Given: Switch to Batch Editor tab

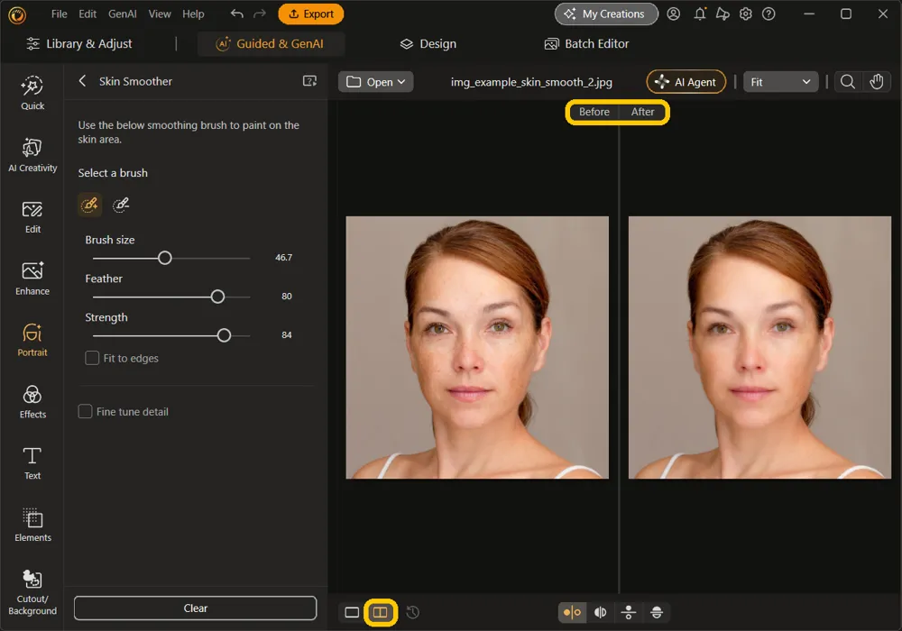Looking at the screenshot, I should click(x=586, y=43).
